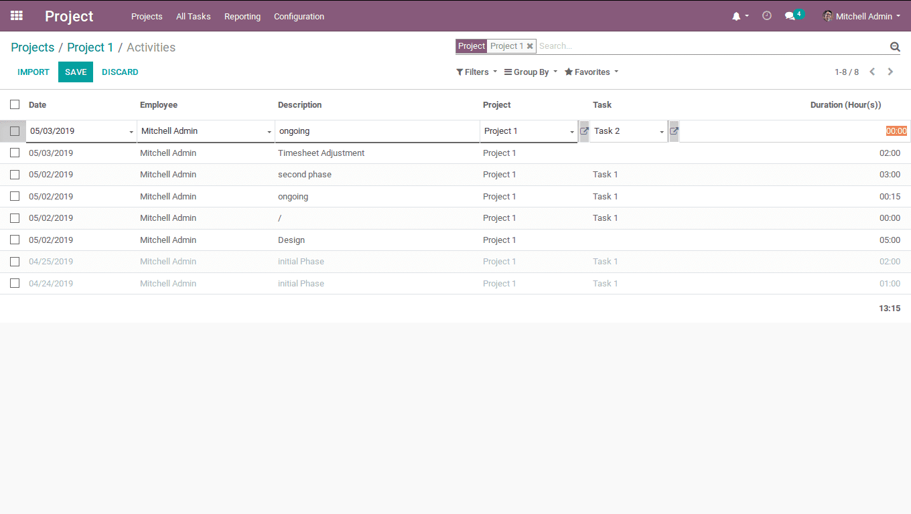Click the Timesheet Adjustment description cell
The image size is (911, 514).
pyautogui.click(x=322, y=153)
